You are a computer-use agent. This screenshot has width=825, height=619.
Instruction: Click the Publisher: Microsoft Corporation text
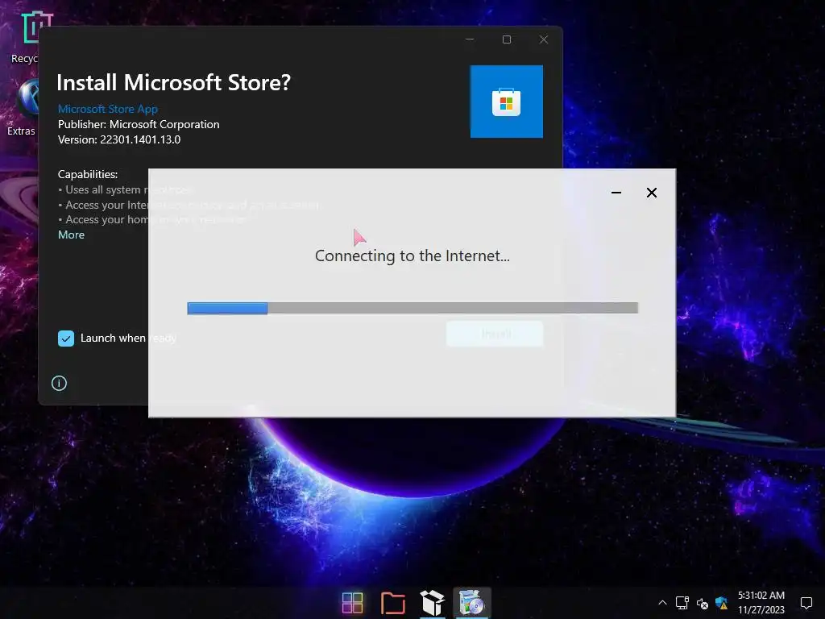point(139,124)
